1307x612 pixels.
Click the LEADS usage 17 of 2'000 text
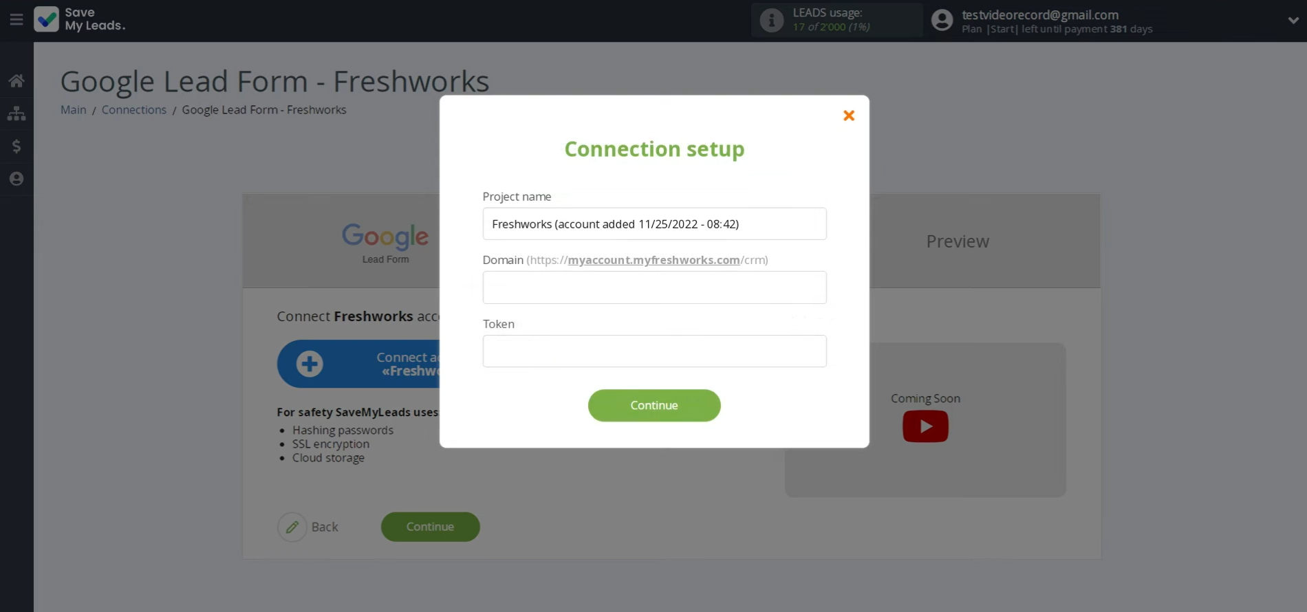[831, 27]
